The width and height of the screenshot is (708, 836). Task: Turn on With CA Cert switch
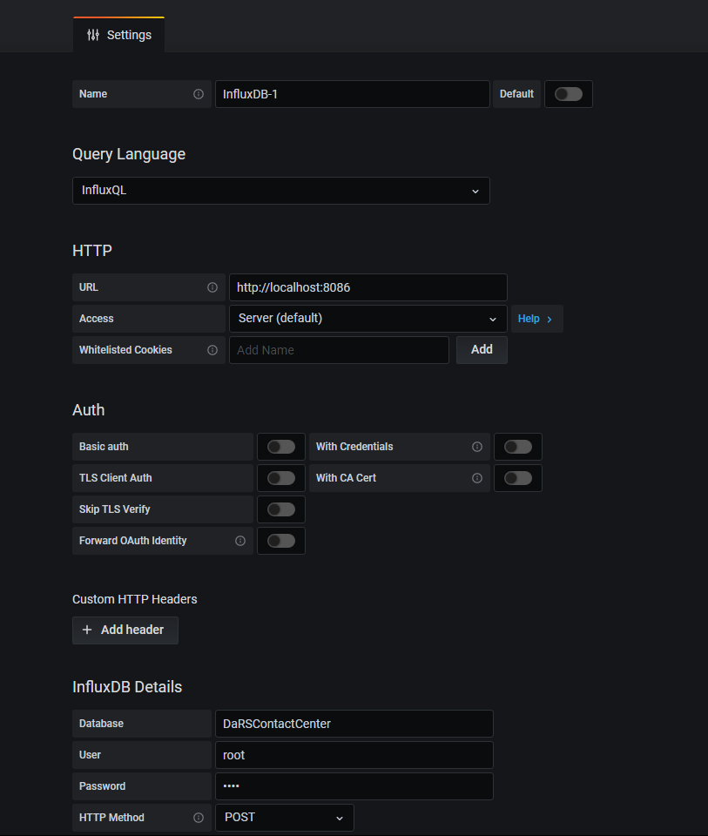[x=517, y=478]
